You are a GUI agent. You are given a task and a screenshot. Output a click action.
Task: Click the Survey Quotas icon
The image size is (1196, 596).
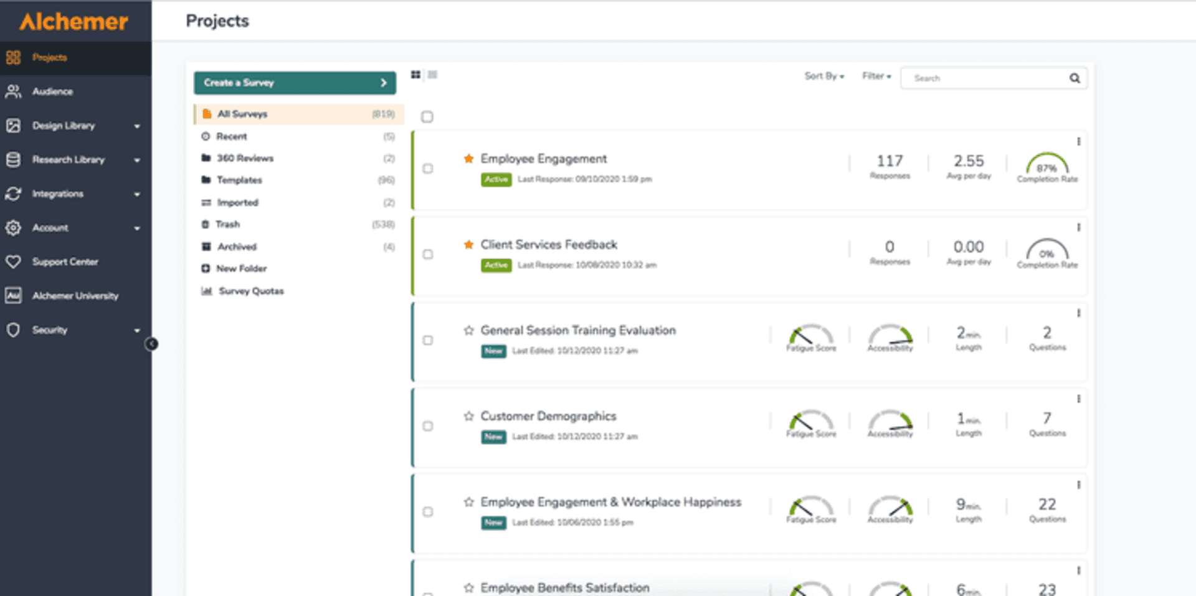[x=206, y=291]
